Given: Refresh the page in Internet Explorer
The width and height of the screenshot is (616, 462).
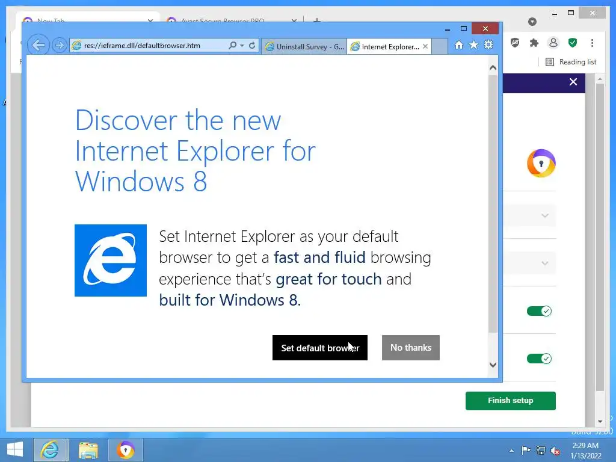Looking at the screenshot, I should [x=252, y=45].
